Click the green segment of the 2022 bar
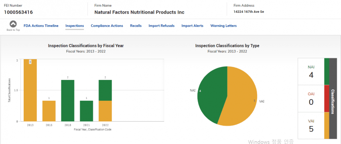The width and height of the screenshot is (341, 144). [105, 90]
